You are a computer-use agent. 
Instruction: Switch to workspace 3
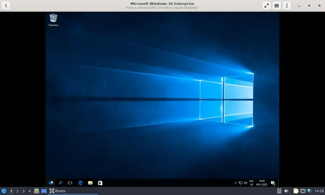(x=23, y=191)
